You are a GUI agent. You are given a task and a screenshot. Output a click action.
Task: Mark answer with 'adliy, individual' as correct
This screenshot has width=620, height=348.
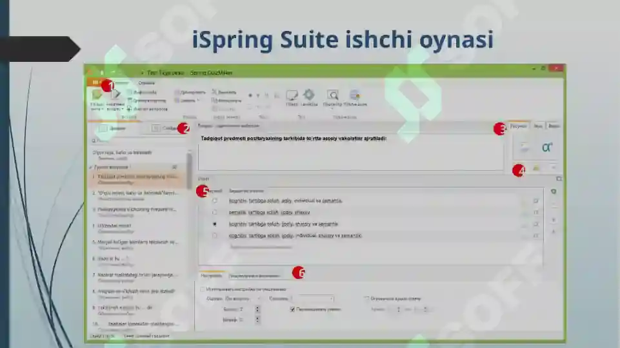(x=215, y=200)
